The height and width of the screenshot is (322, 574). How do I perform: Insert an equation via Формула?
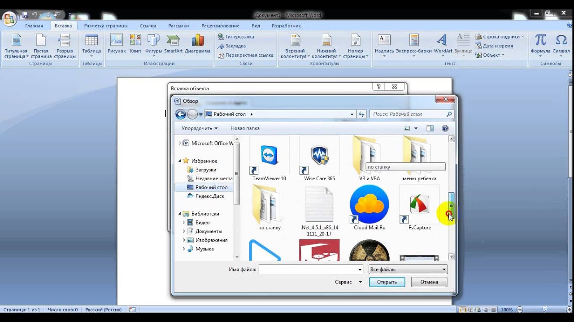click(x=540, y=47)
